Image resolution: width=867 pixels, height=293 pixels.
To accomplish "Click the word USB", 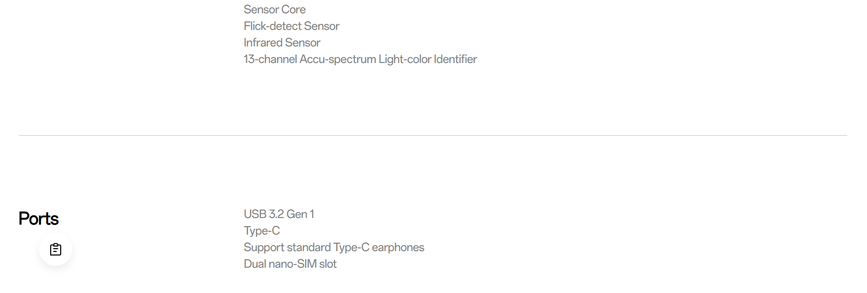I will 255,214.
